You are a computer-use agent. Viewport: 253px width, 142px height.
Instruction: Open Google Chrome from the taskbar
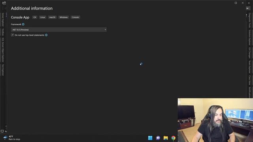click(x=173, y=138)
